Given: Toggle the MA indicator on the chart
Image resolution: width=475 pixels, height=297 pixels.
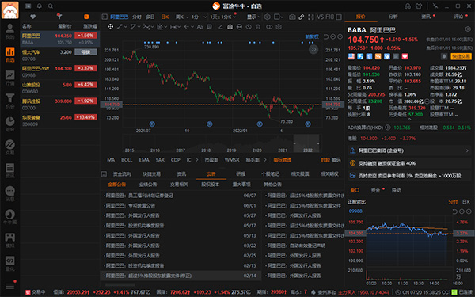Looking at the screenshot, I should pyautogui.click(x=111, y=160).
